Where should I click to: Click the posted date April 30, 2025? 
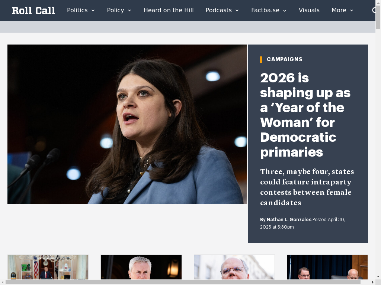(302, 223)
